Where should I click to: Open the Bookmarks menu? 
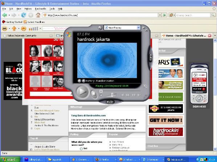tap(40, 9)
